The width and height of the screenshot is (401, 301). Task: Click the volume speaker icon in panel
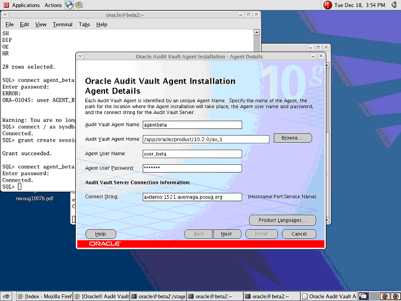394,5
